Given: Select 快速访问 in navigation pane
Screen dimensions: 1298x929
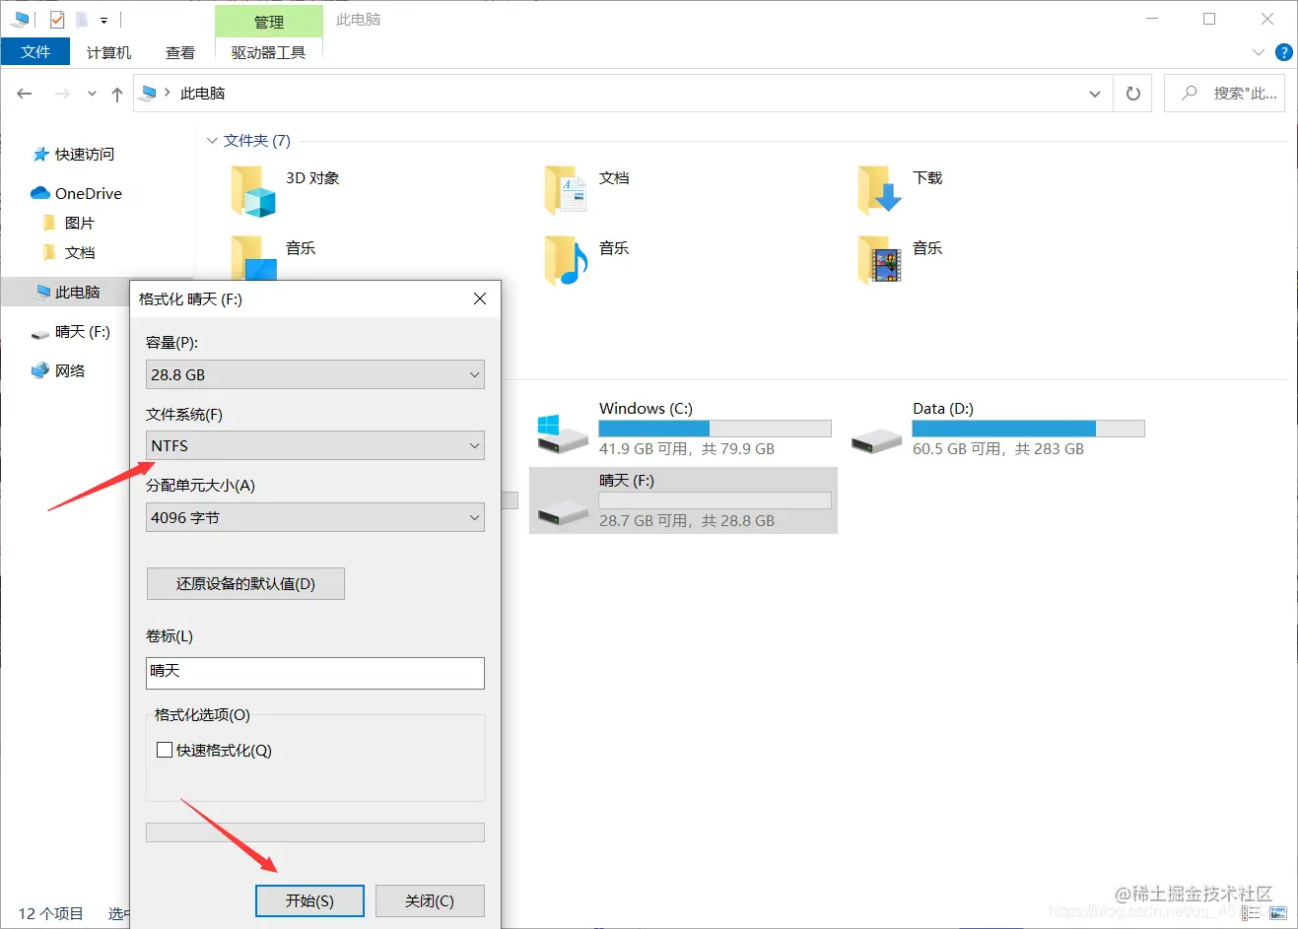Looking at the screenshot, I should [85, 154].
